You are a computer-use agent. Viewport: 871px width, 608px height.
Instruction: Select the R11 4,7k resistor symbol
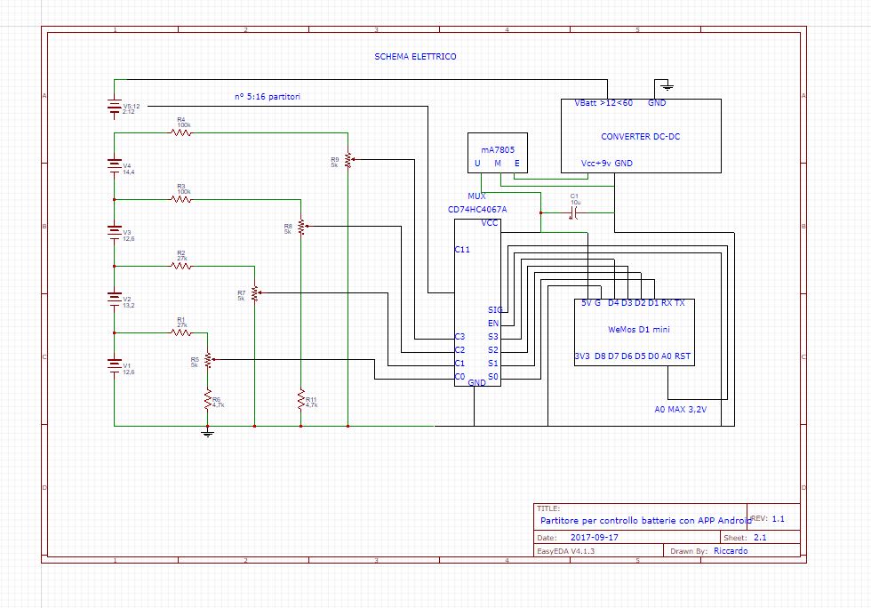pos(301,400)
